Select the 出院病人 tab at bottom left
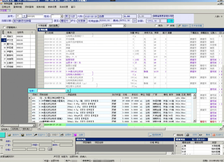Viewport: 224px width, 162px height. [x=16, y=129]
